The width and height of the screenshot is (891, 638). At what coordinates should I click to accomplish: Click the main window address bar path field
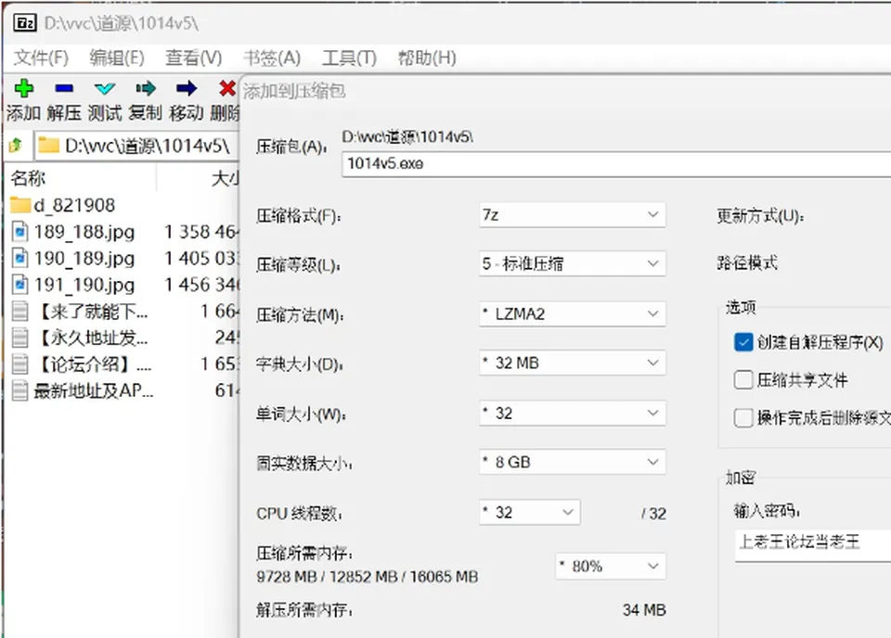[137, 146]
